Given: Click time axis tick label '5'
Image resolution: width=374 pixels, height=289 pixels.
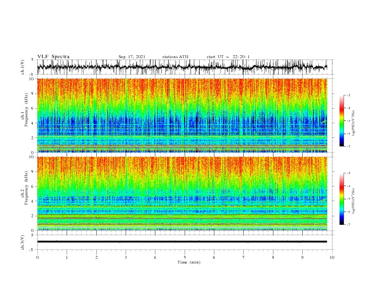Looking at the screenshot, I should pyautogui.click(x=185, y=257).
